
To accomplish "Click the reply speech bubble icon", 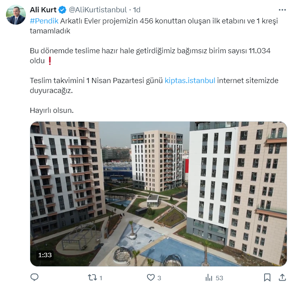I will 34,277.
